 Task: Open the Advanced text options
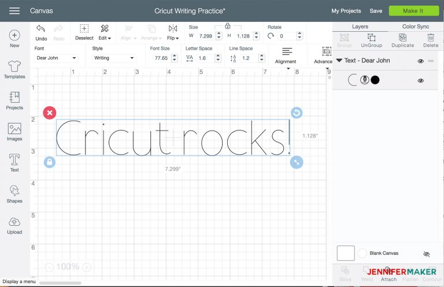click(x=323, y=55)
